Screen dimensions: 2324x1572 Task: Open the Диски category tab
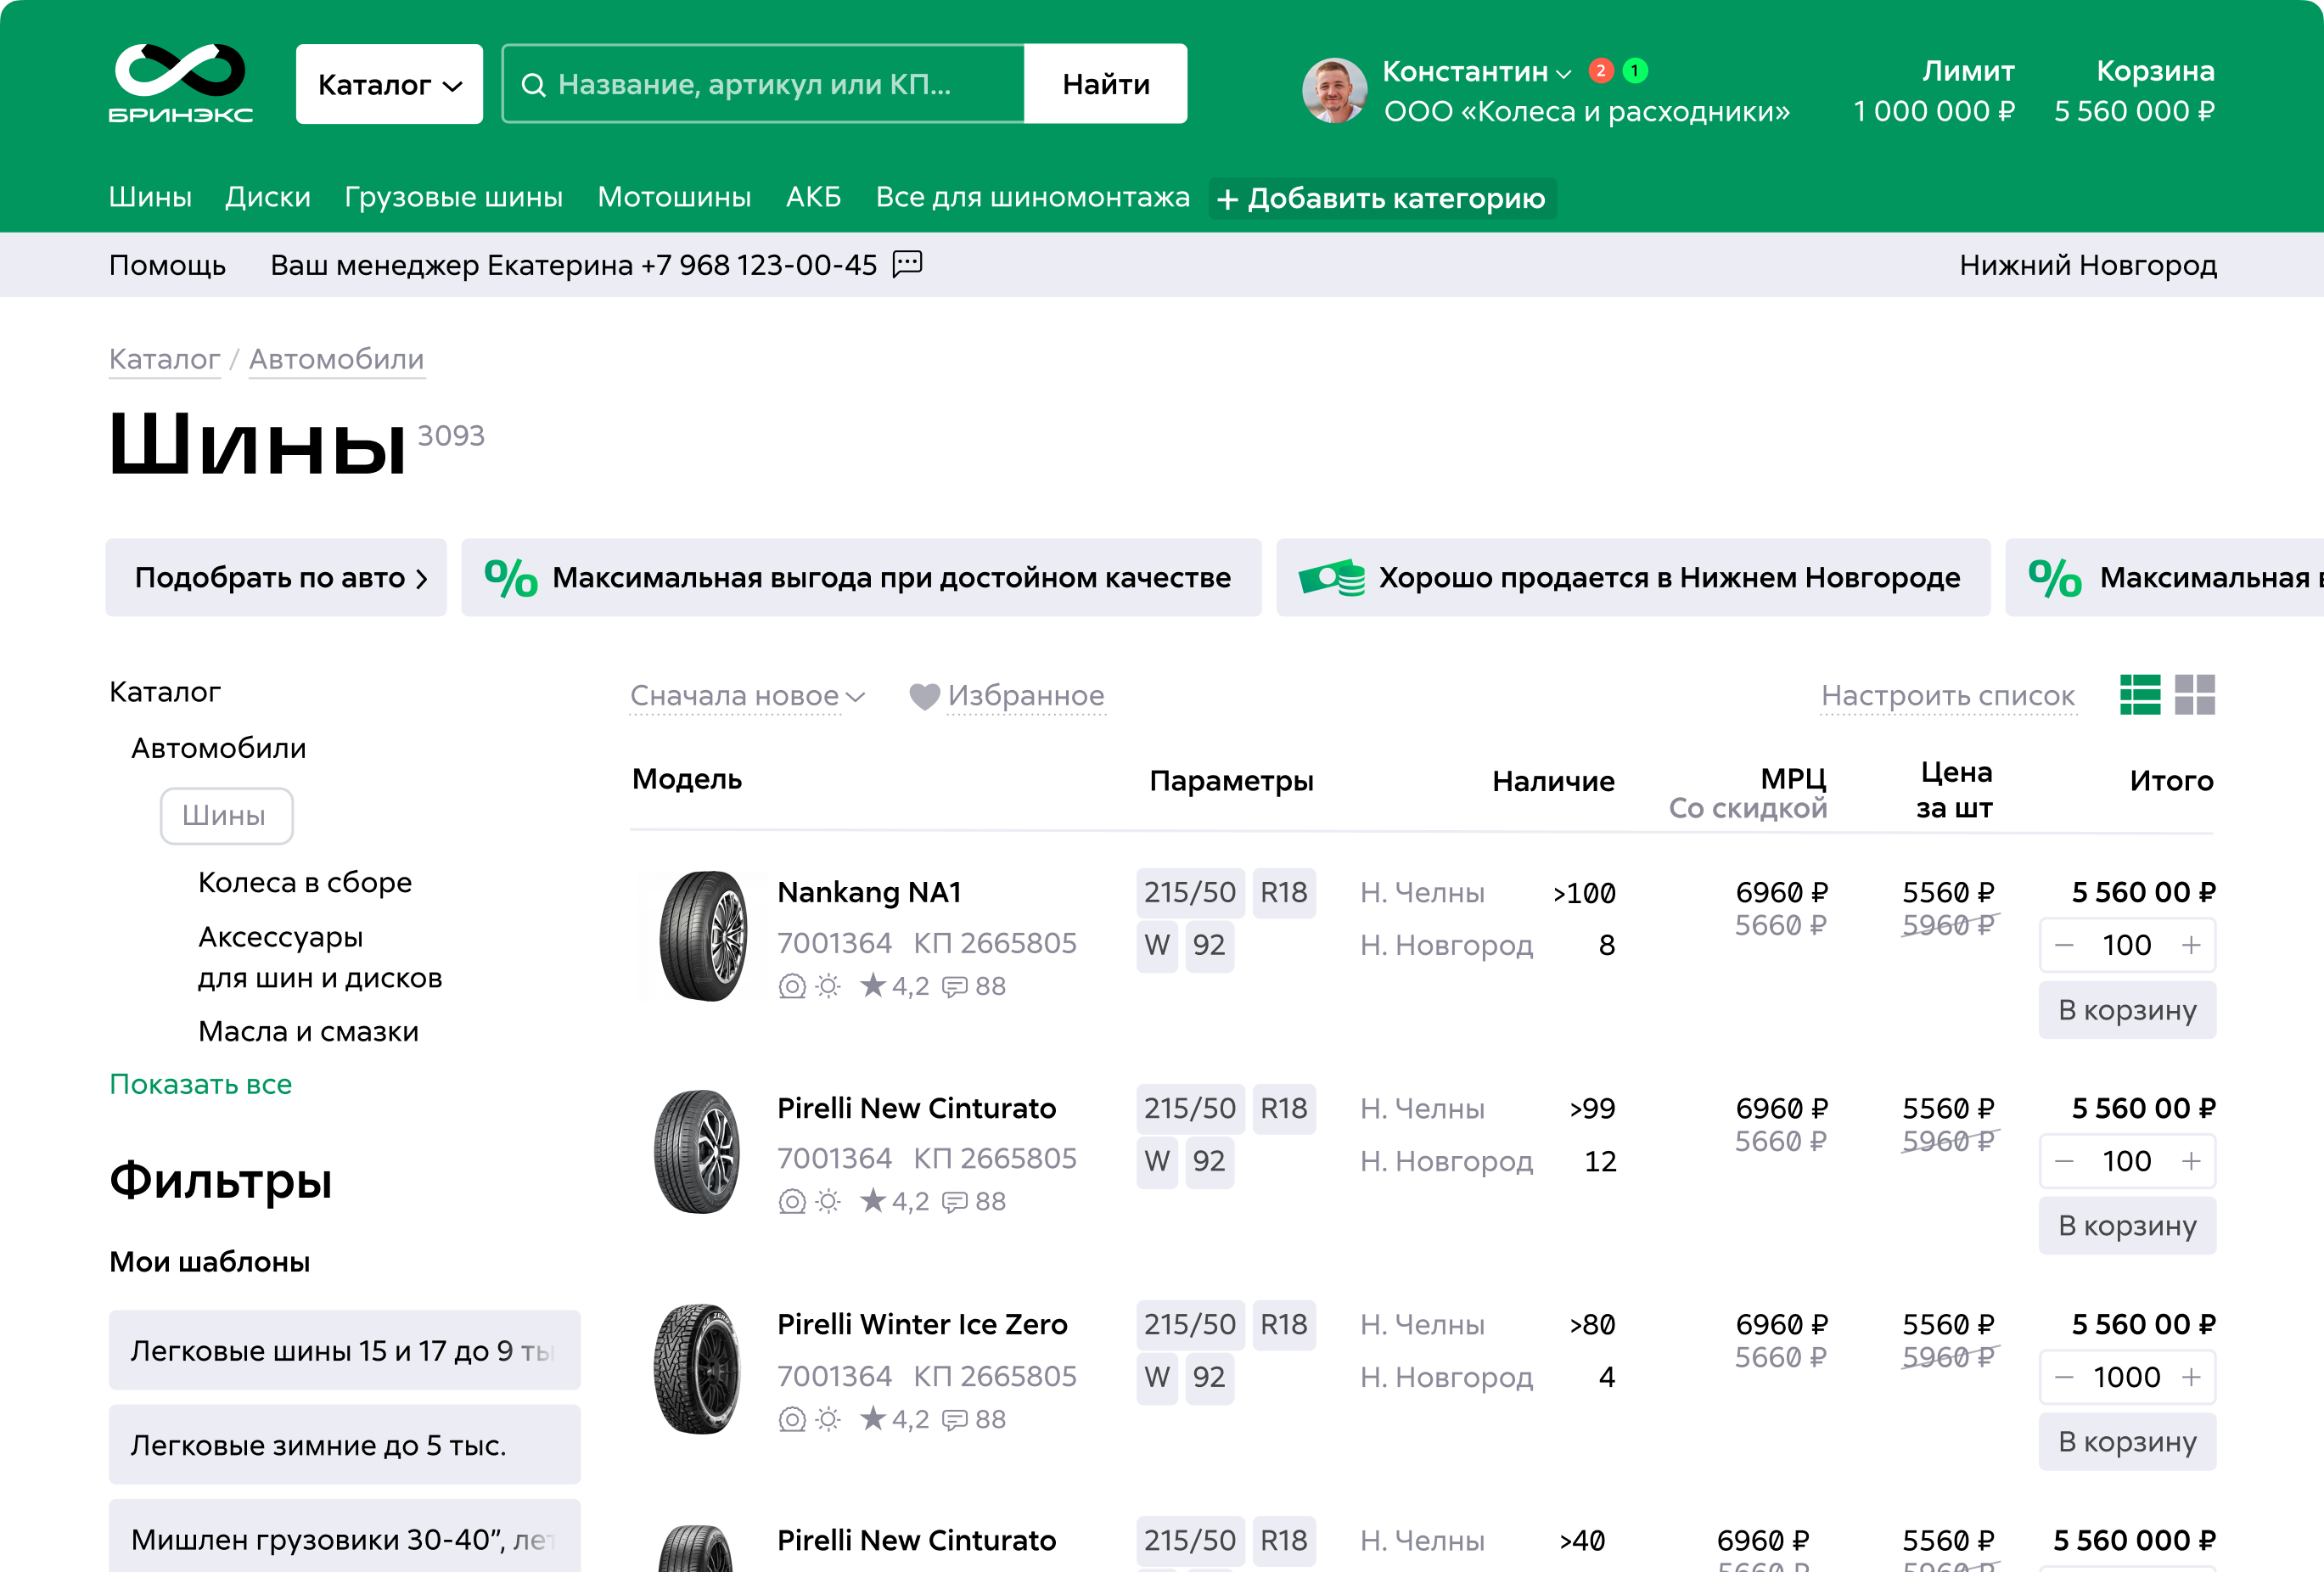point(267,197)
